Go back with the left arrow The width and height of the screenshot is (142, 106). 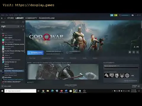click(x=2, y=18)
